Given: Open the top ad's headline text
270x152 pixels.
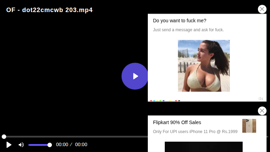Looking at the screenshot, I should 180,21.
